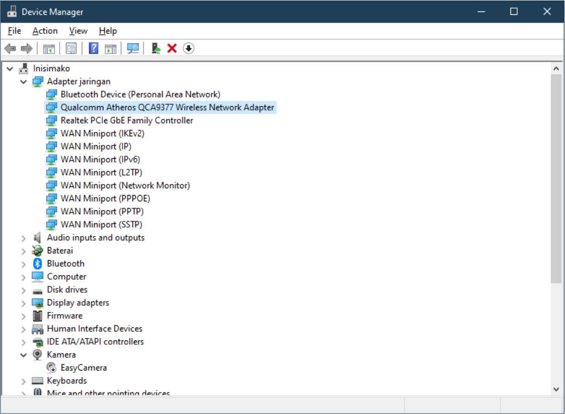Screen dimensions: 565x414
Task: Collapse the Adapter jaringan node
Action: tap(24, 82)
